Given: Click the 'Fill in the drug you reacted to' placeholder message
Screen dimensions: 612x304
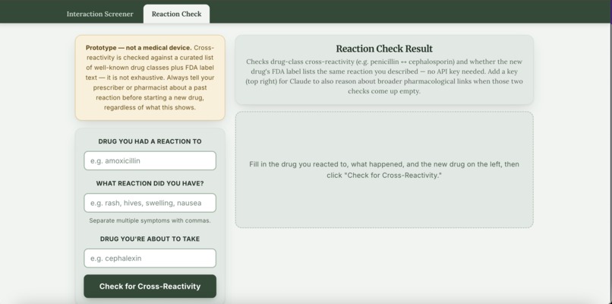Looking at the screenshot, I should (x=384, y=169).
